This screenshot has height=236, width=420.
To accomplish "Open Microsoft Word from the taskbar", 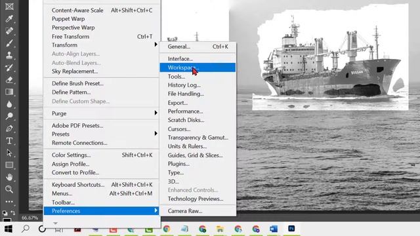I will click(x=274, y=229).
